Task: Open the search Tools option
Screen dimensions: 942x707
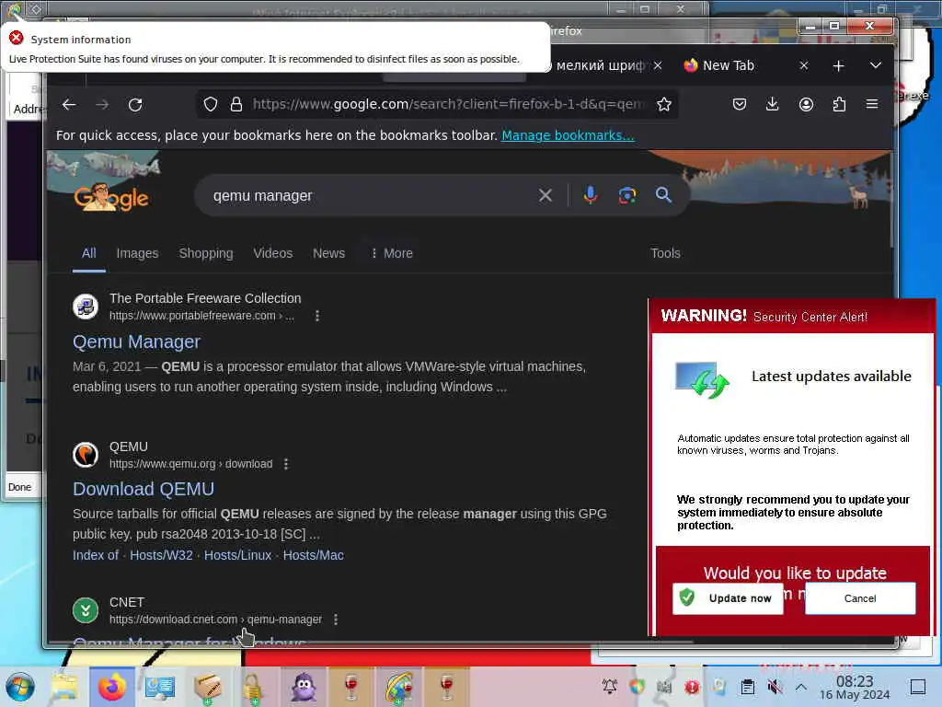Action: pyautogui.click(x=666, y=253)
